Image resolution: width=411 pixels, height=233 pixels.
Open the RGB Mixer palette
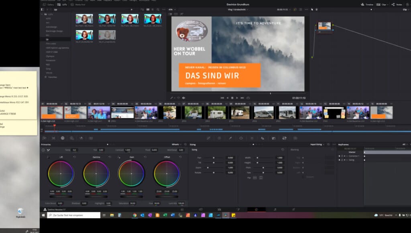(81, 138)
